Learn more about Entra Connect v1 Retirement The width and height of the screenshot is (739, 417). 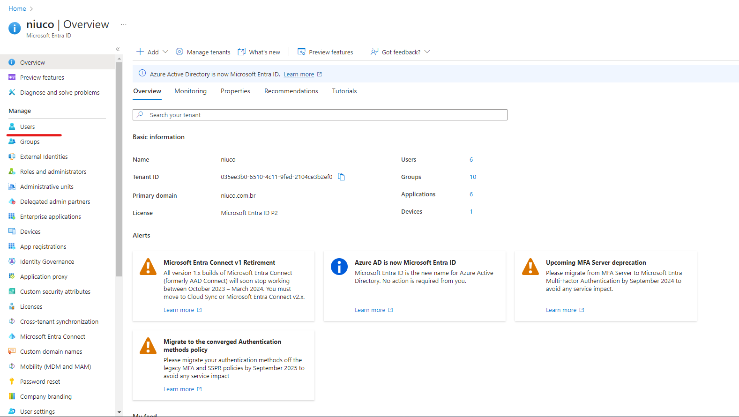pos(182,310)
